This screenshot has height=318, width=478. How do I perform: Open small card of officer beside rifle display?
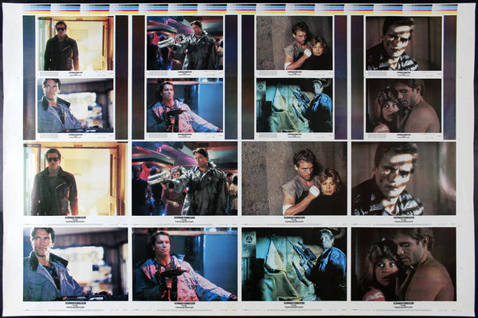click(x=295, y=105)
